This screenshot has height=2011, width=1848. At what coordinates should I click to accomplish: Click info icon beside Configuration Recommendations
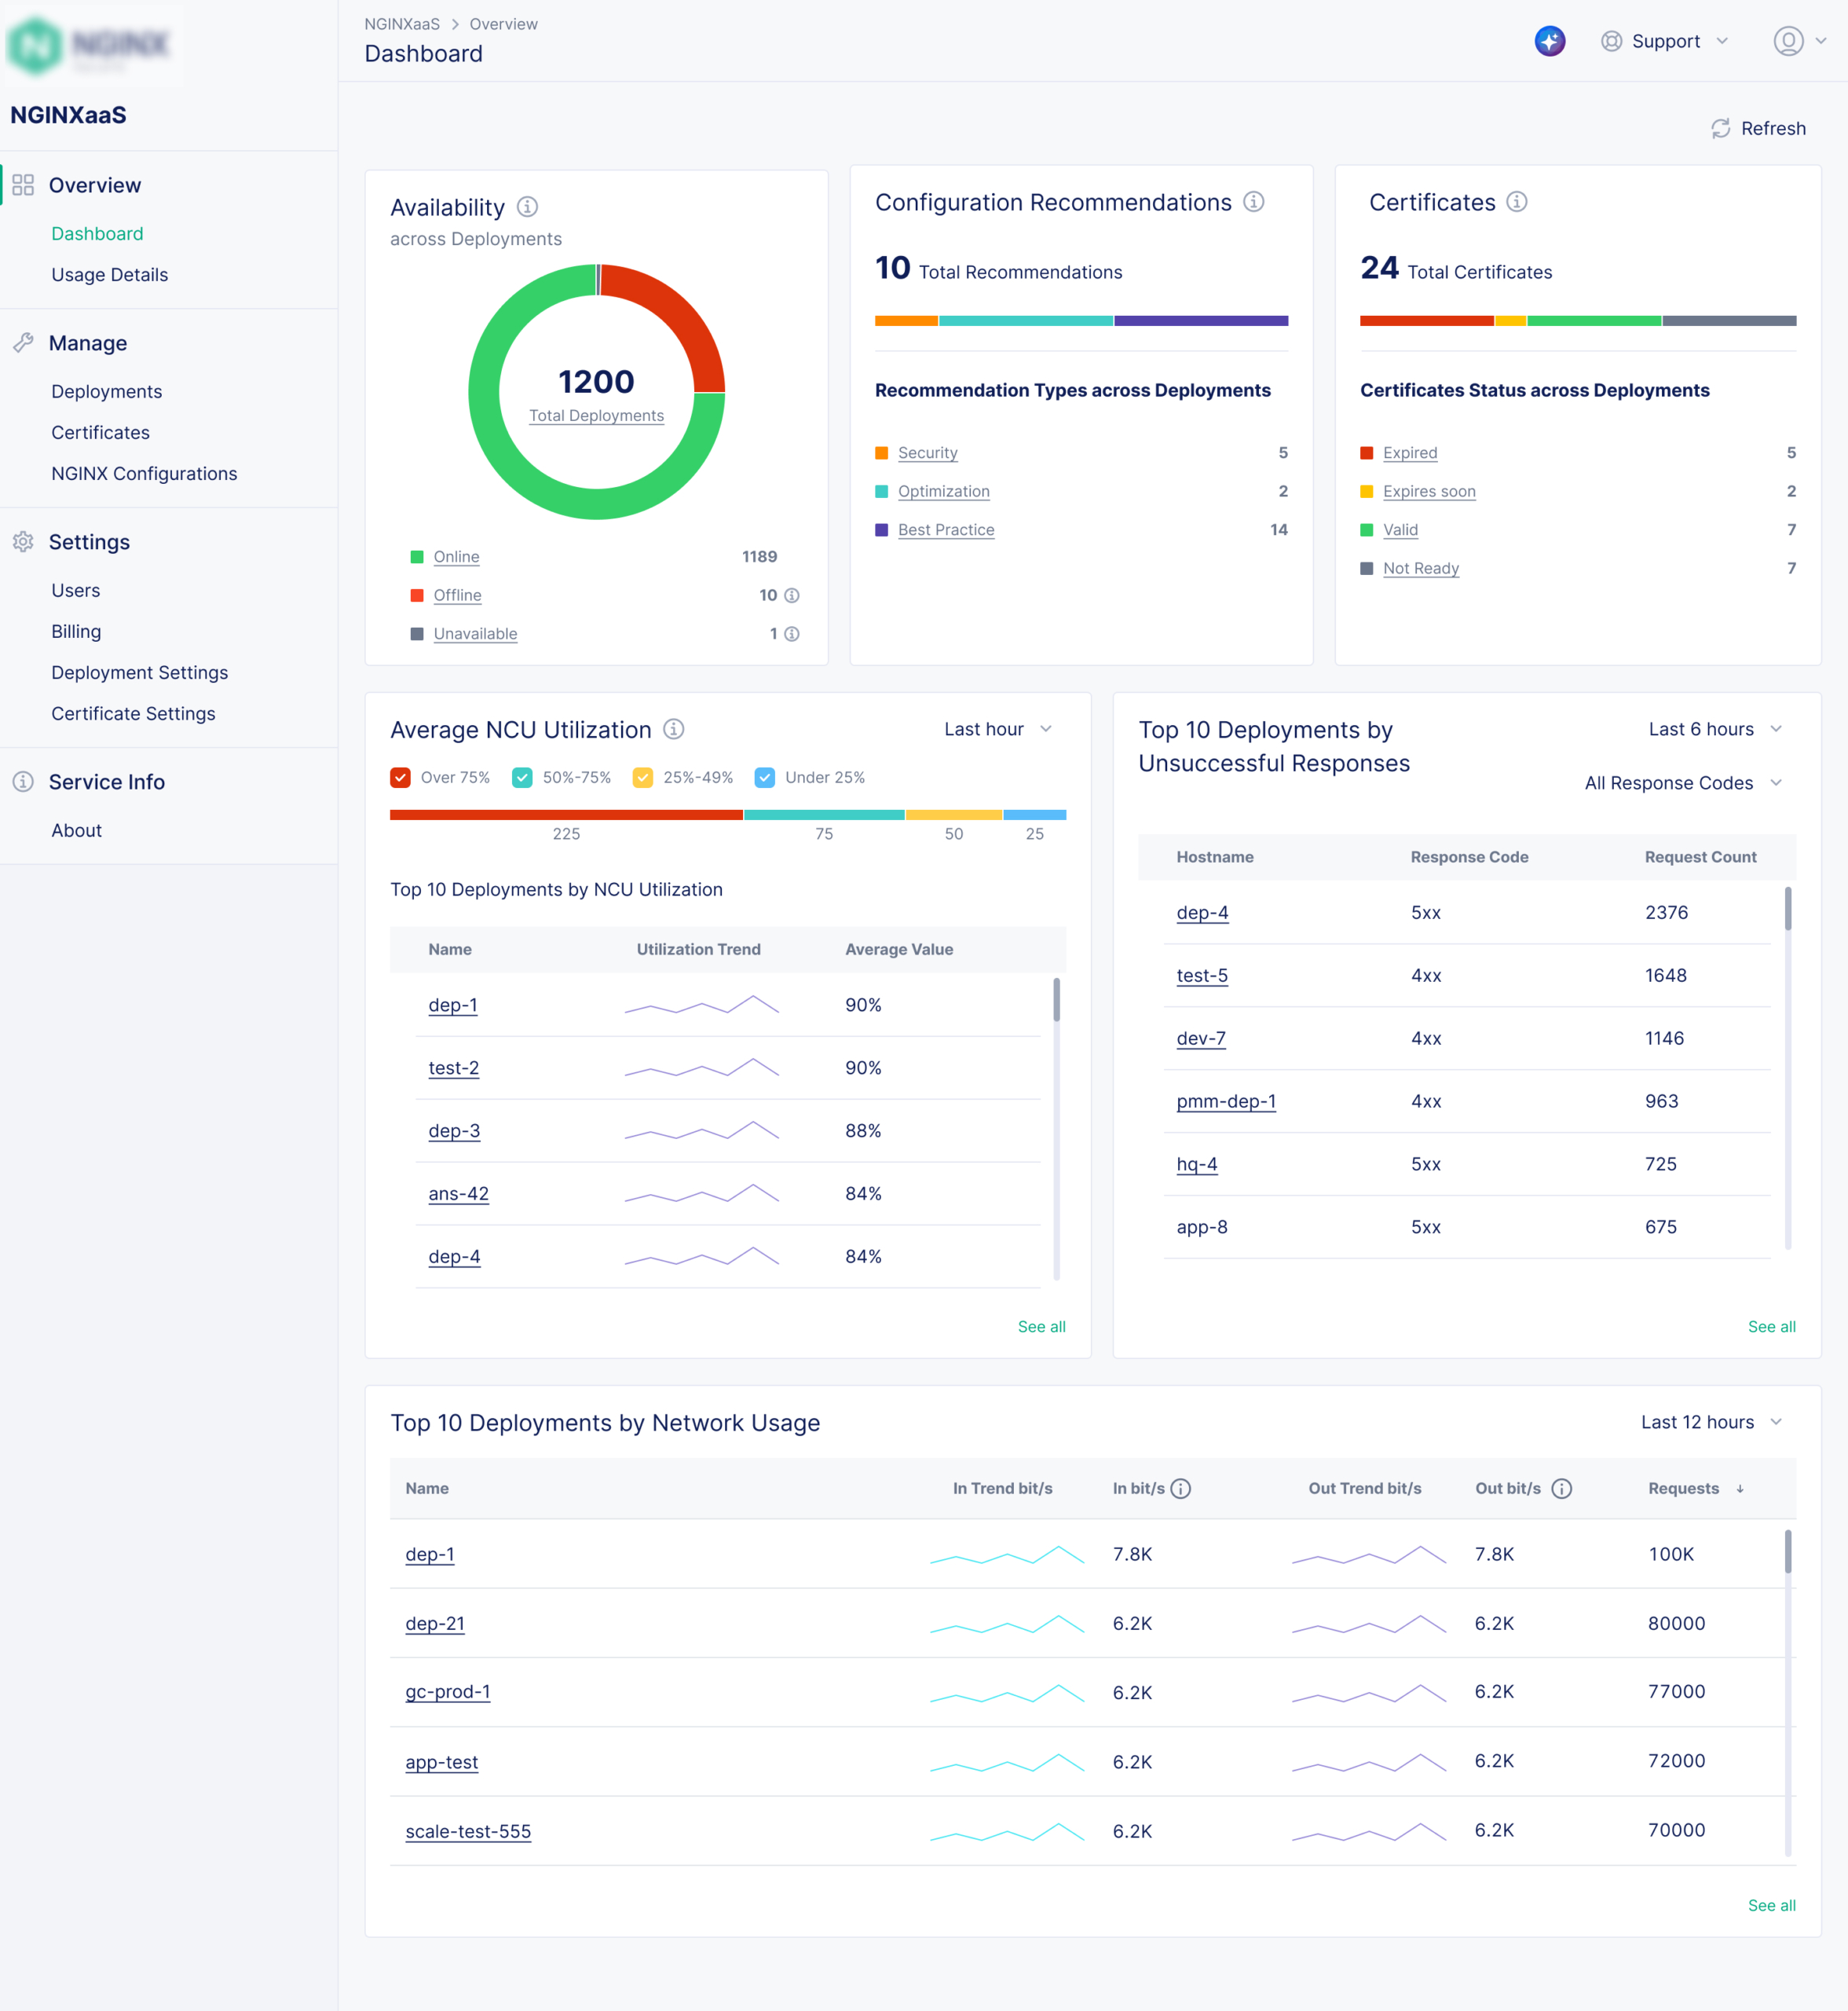tap(1253, 202)
